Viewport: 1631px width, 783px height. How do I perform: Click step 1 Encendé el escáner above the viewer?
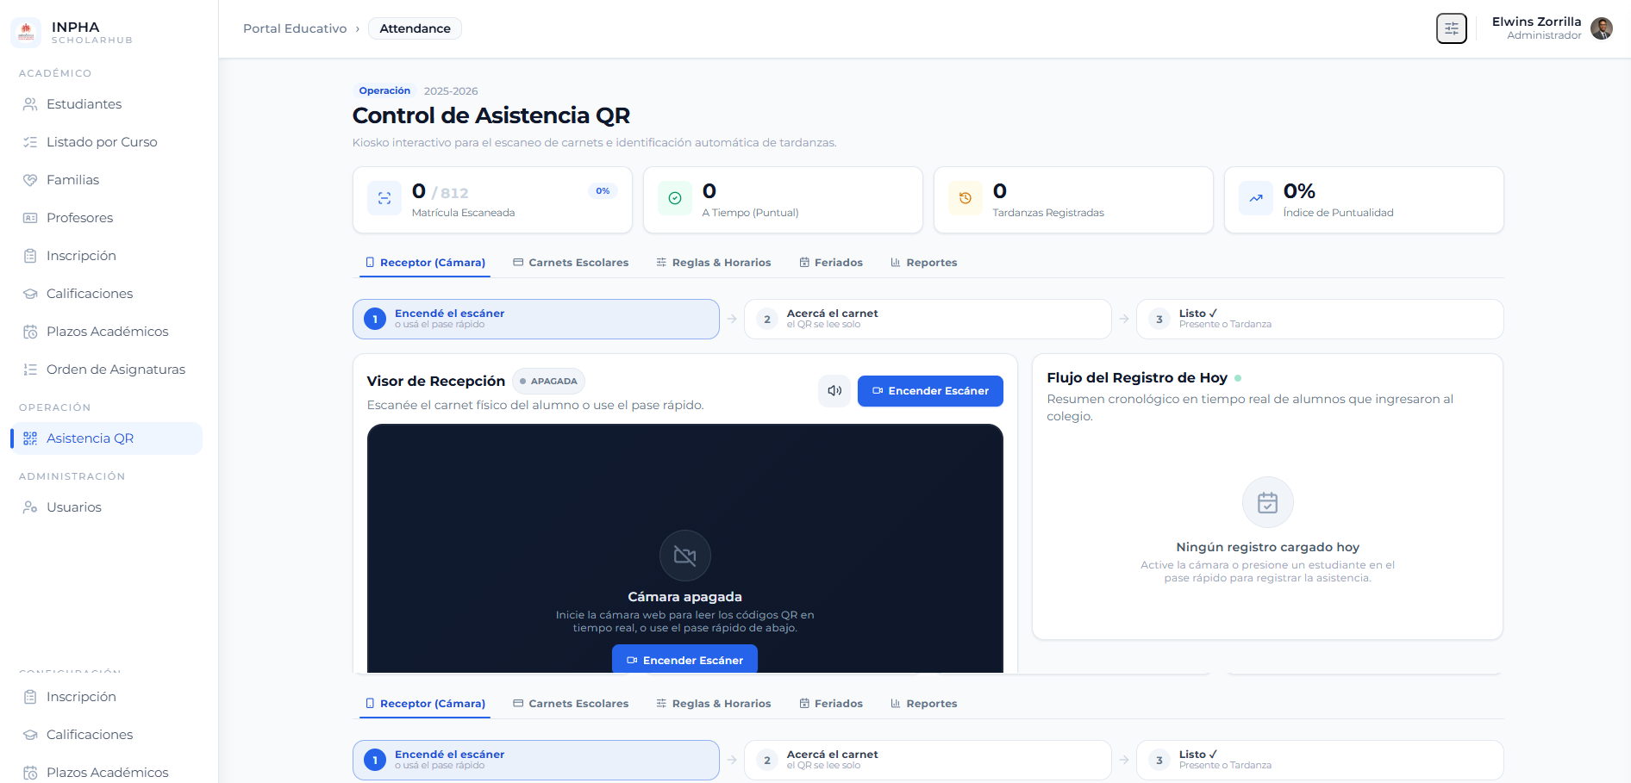pyautogui.click(x=536, y=319)
